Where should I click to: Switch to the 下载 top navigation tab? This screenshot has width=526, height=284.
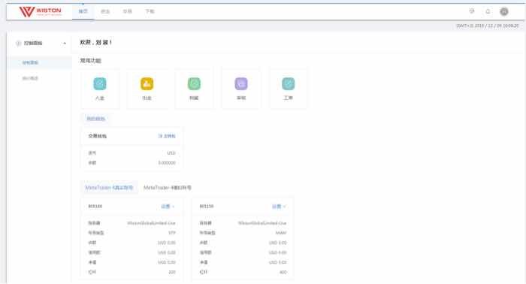point(150,11)
